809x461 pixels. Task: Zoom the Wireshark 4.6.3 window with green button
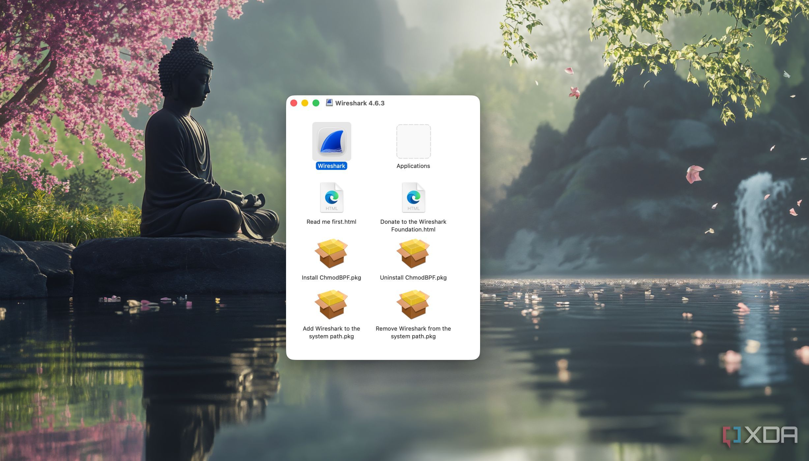pos(316,103)
